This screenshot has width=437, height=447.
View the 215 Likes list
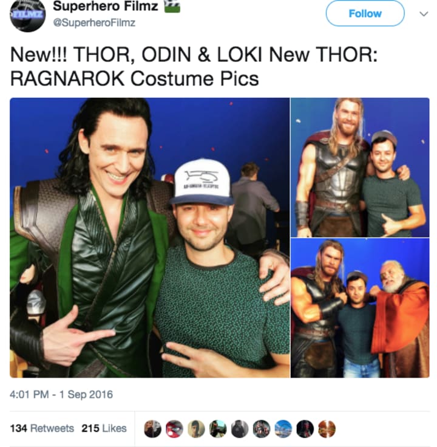pos(104,428)
